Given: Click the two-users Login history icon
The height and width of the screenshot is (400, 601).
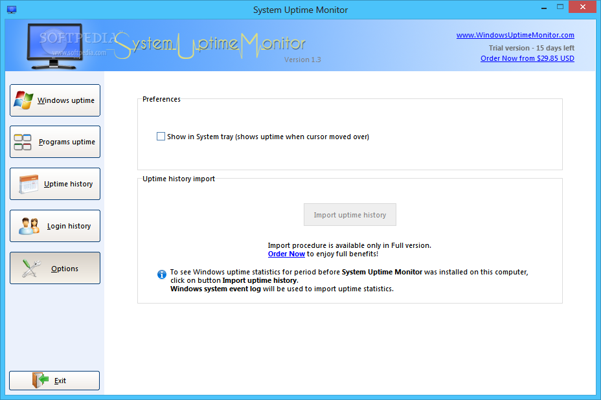Looking at the screenshot, I should (29, 226).
